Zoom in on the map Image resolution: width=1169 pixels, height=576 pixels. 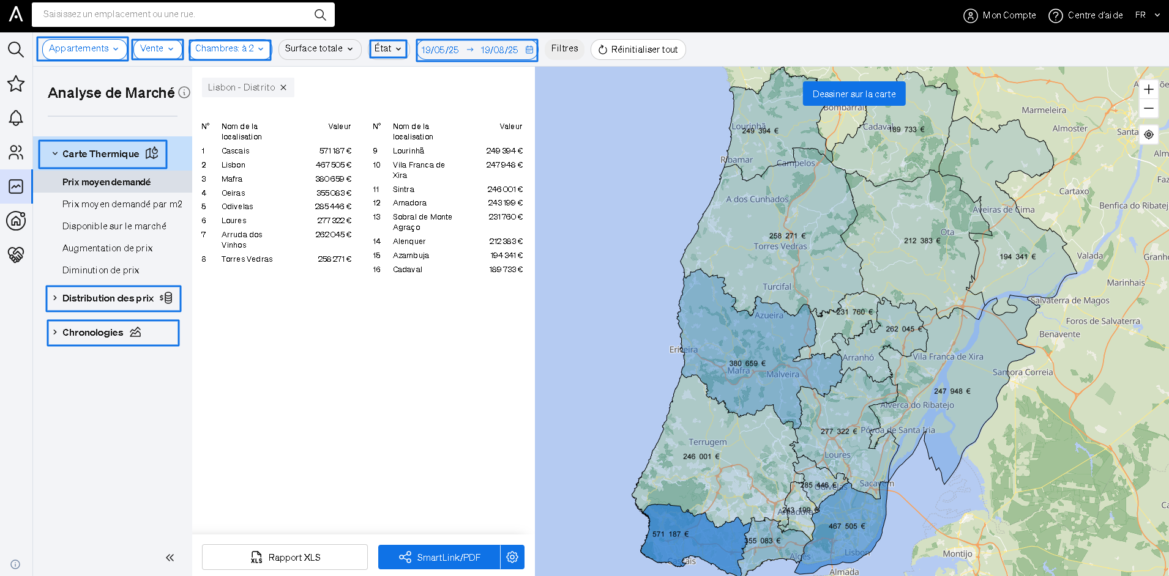point(1149,89)
